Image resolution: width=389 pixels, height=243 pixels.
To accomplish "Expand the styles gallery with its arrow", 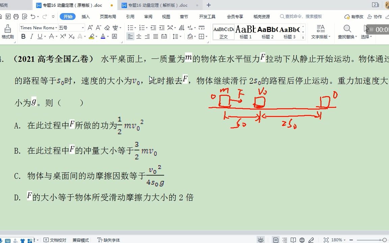I will (x=303, y=37).
